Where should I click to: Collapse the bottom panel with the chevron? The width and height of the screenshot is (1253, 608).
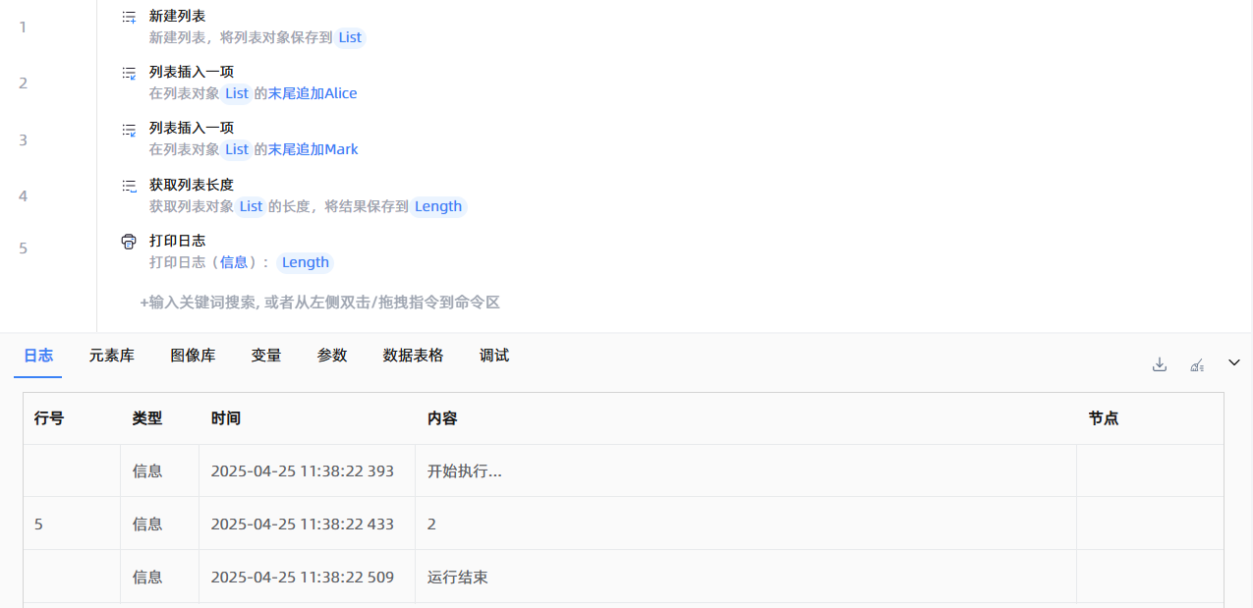tap(1234, 363)
